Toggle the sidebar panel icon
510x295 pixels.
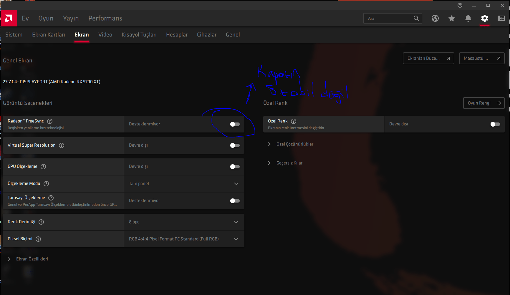[501, 18]
